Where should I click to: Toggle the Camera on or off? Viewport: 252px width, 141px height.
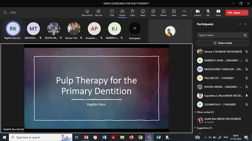(198, 13)
